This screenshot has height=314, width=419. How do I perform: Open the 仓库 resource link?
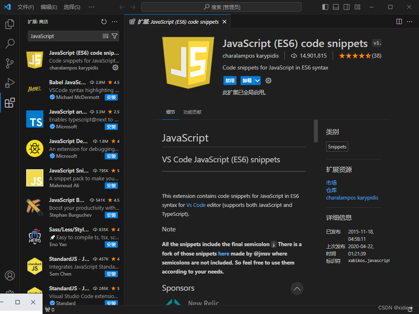[331, 190]
